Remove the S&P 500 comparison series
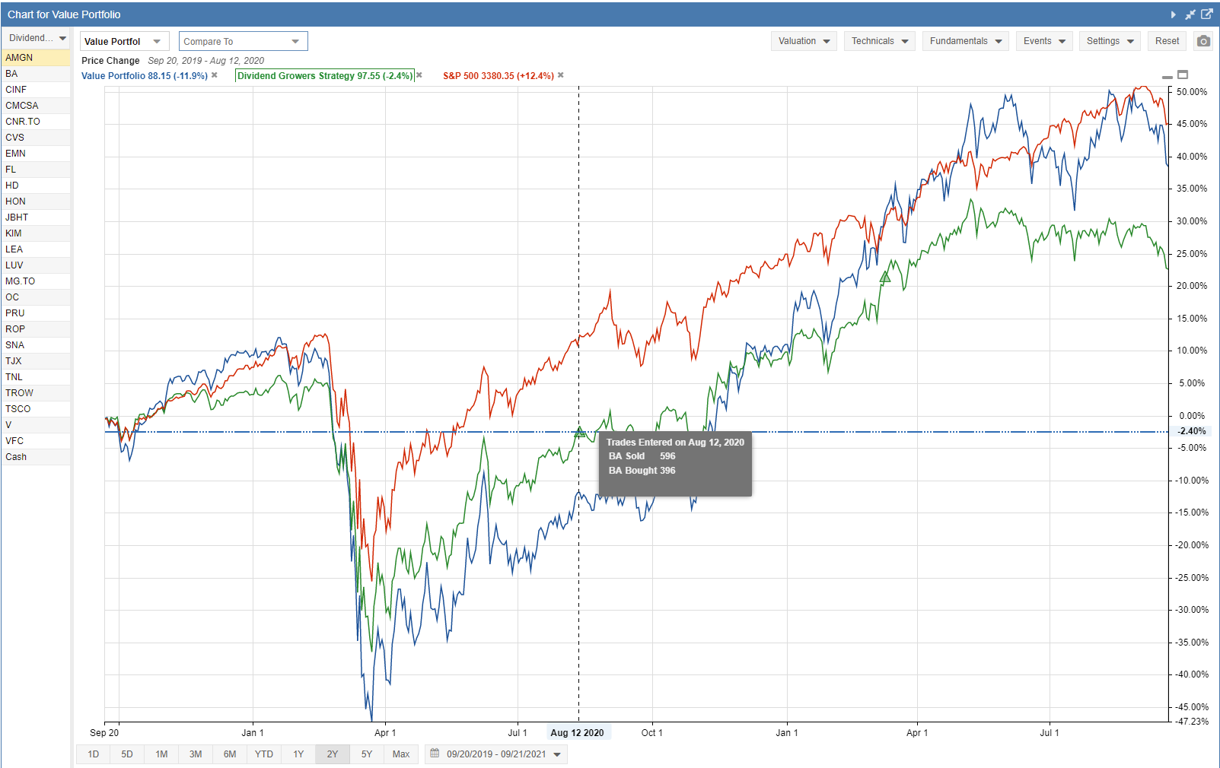This screenshot has width=1220, height=768. (x=561, y=75)
